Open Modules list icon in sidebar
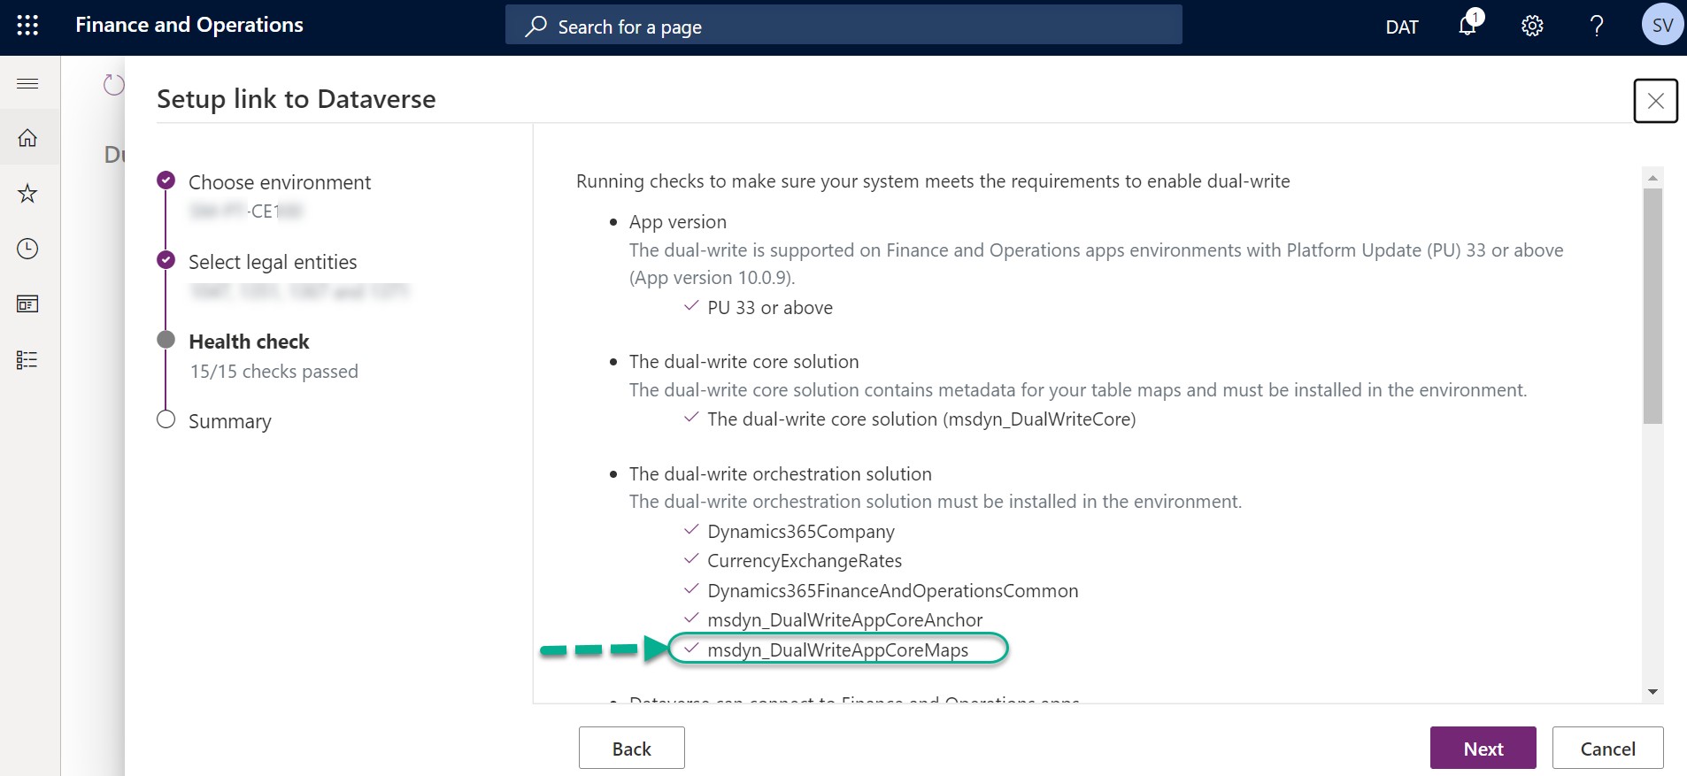Viewport: 1687px width, 776px height. pyautogui.click(x=27, y=360)
